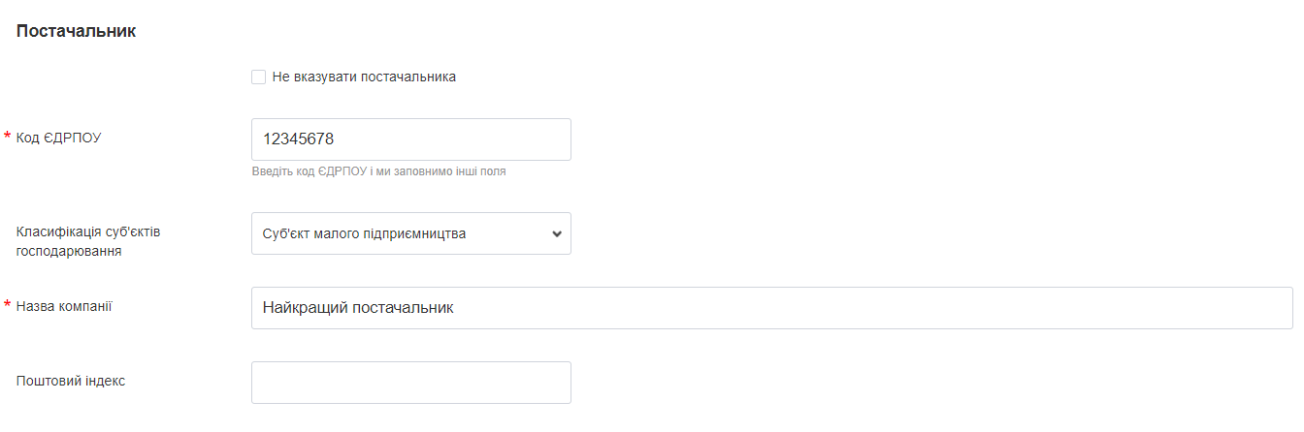Open the 'Суб'єкт малого підприємництва' combo box
Screen dimensions: 1304x432
tap(398, 233)
